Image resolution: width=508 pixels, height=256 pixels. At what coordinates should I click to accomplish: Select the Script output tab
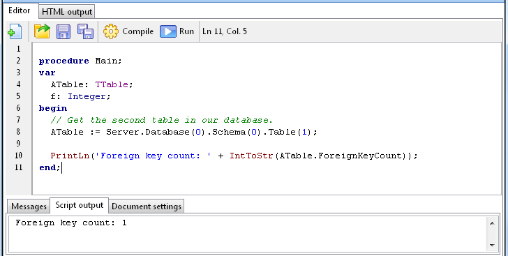click(79, 205)
